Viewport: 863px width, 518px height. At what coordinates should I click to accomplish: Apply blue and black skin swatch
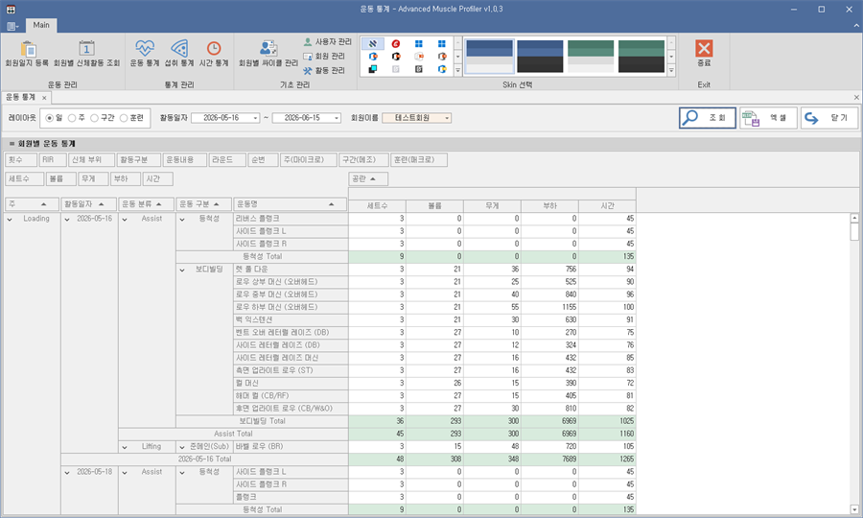[540, 57]
